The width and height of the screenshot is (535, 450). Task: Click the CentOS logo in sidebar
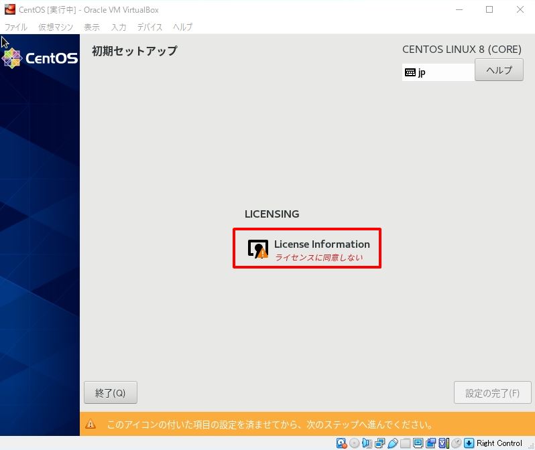click(x=40, y=58)
